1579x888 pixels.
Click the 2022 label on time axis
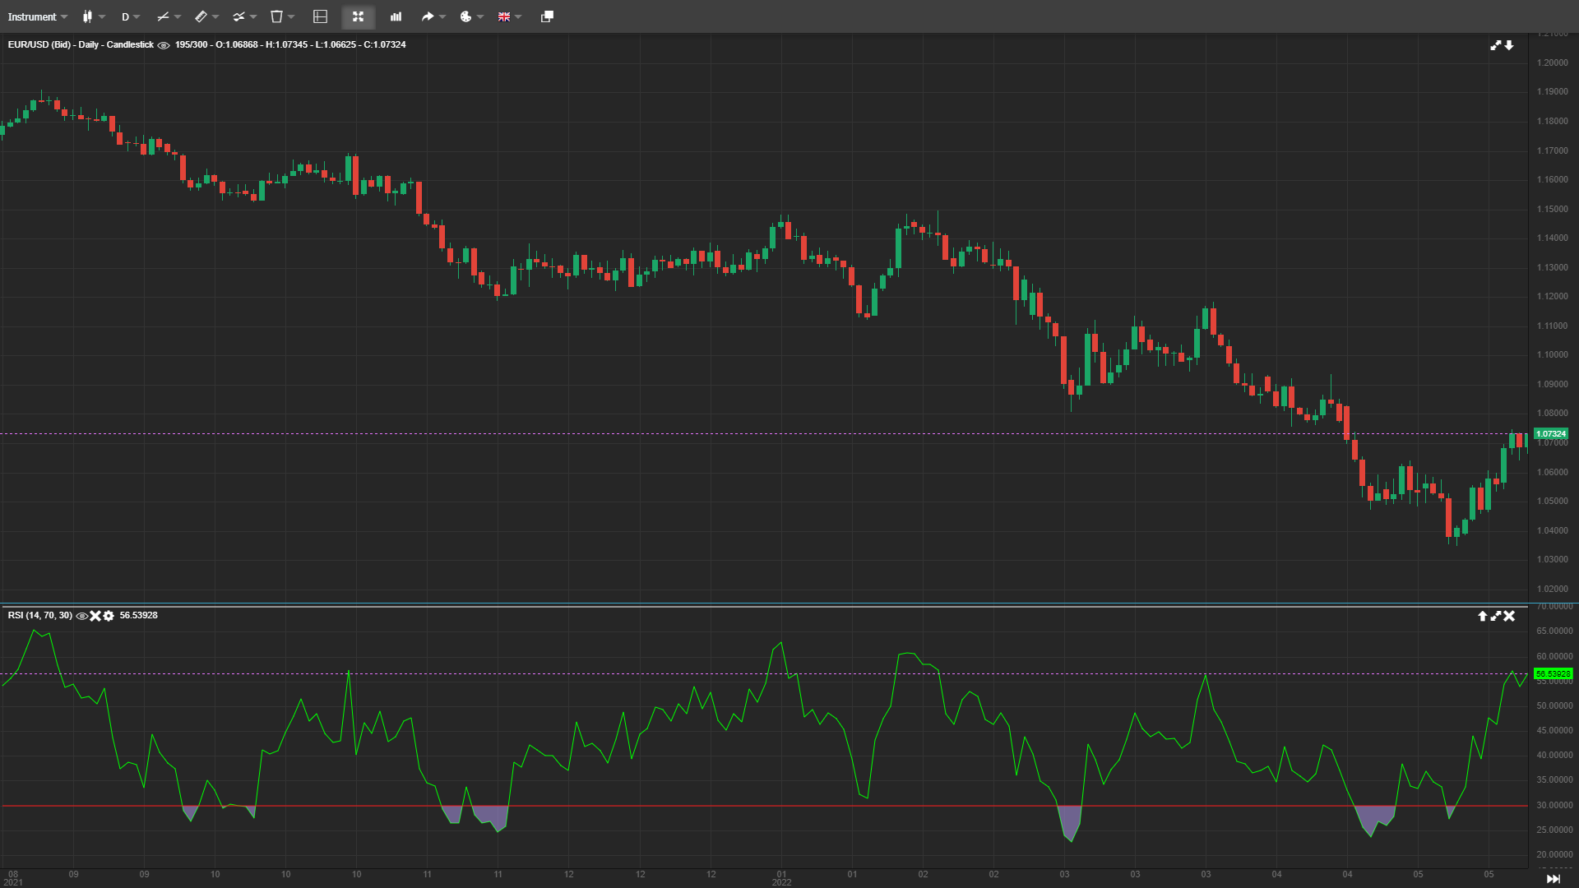[781, 882]
